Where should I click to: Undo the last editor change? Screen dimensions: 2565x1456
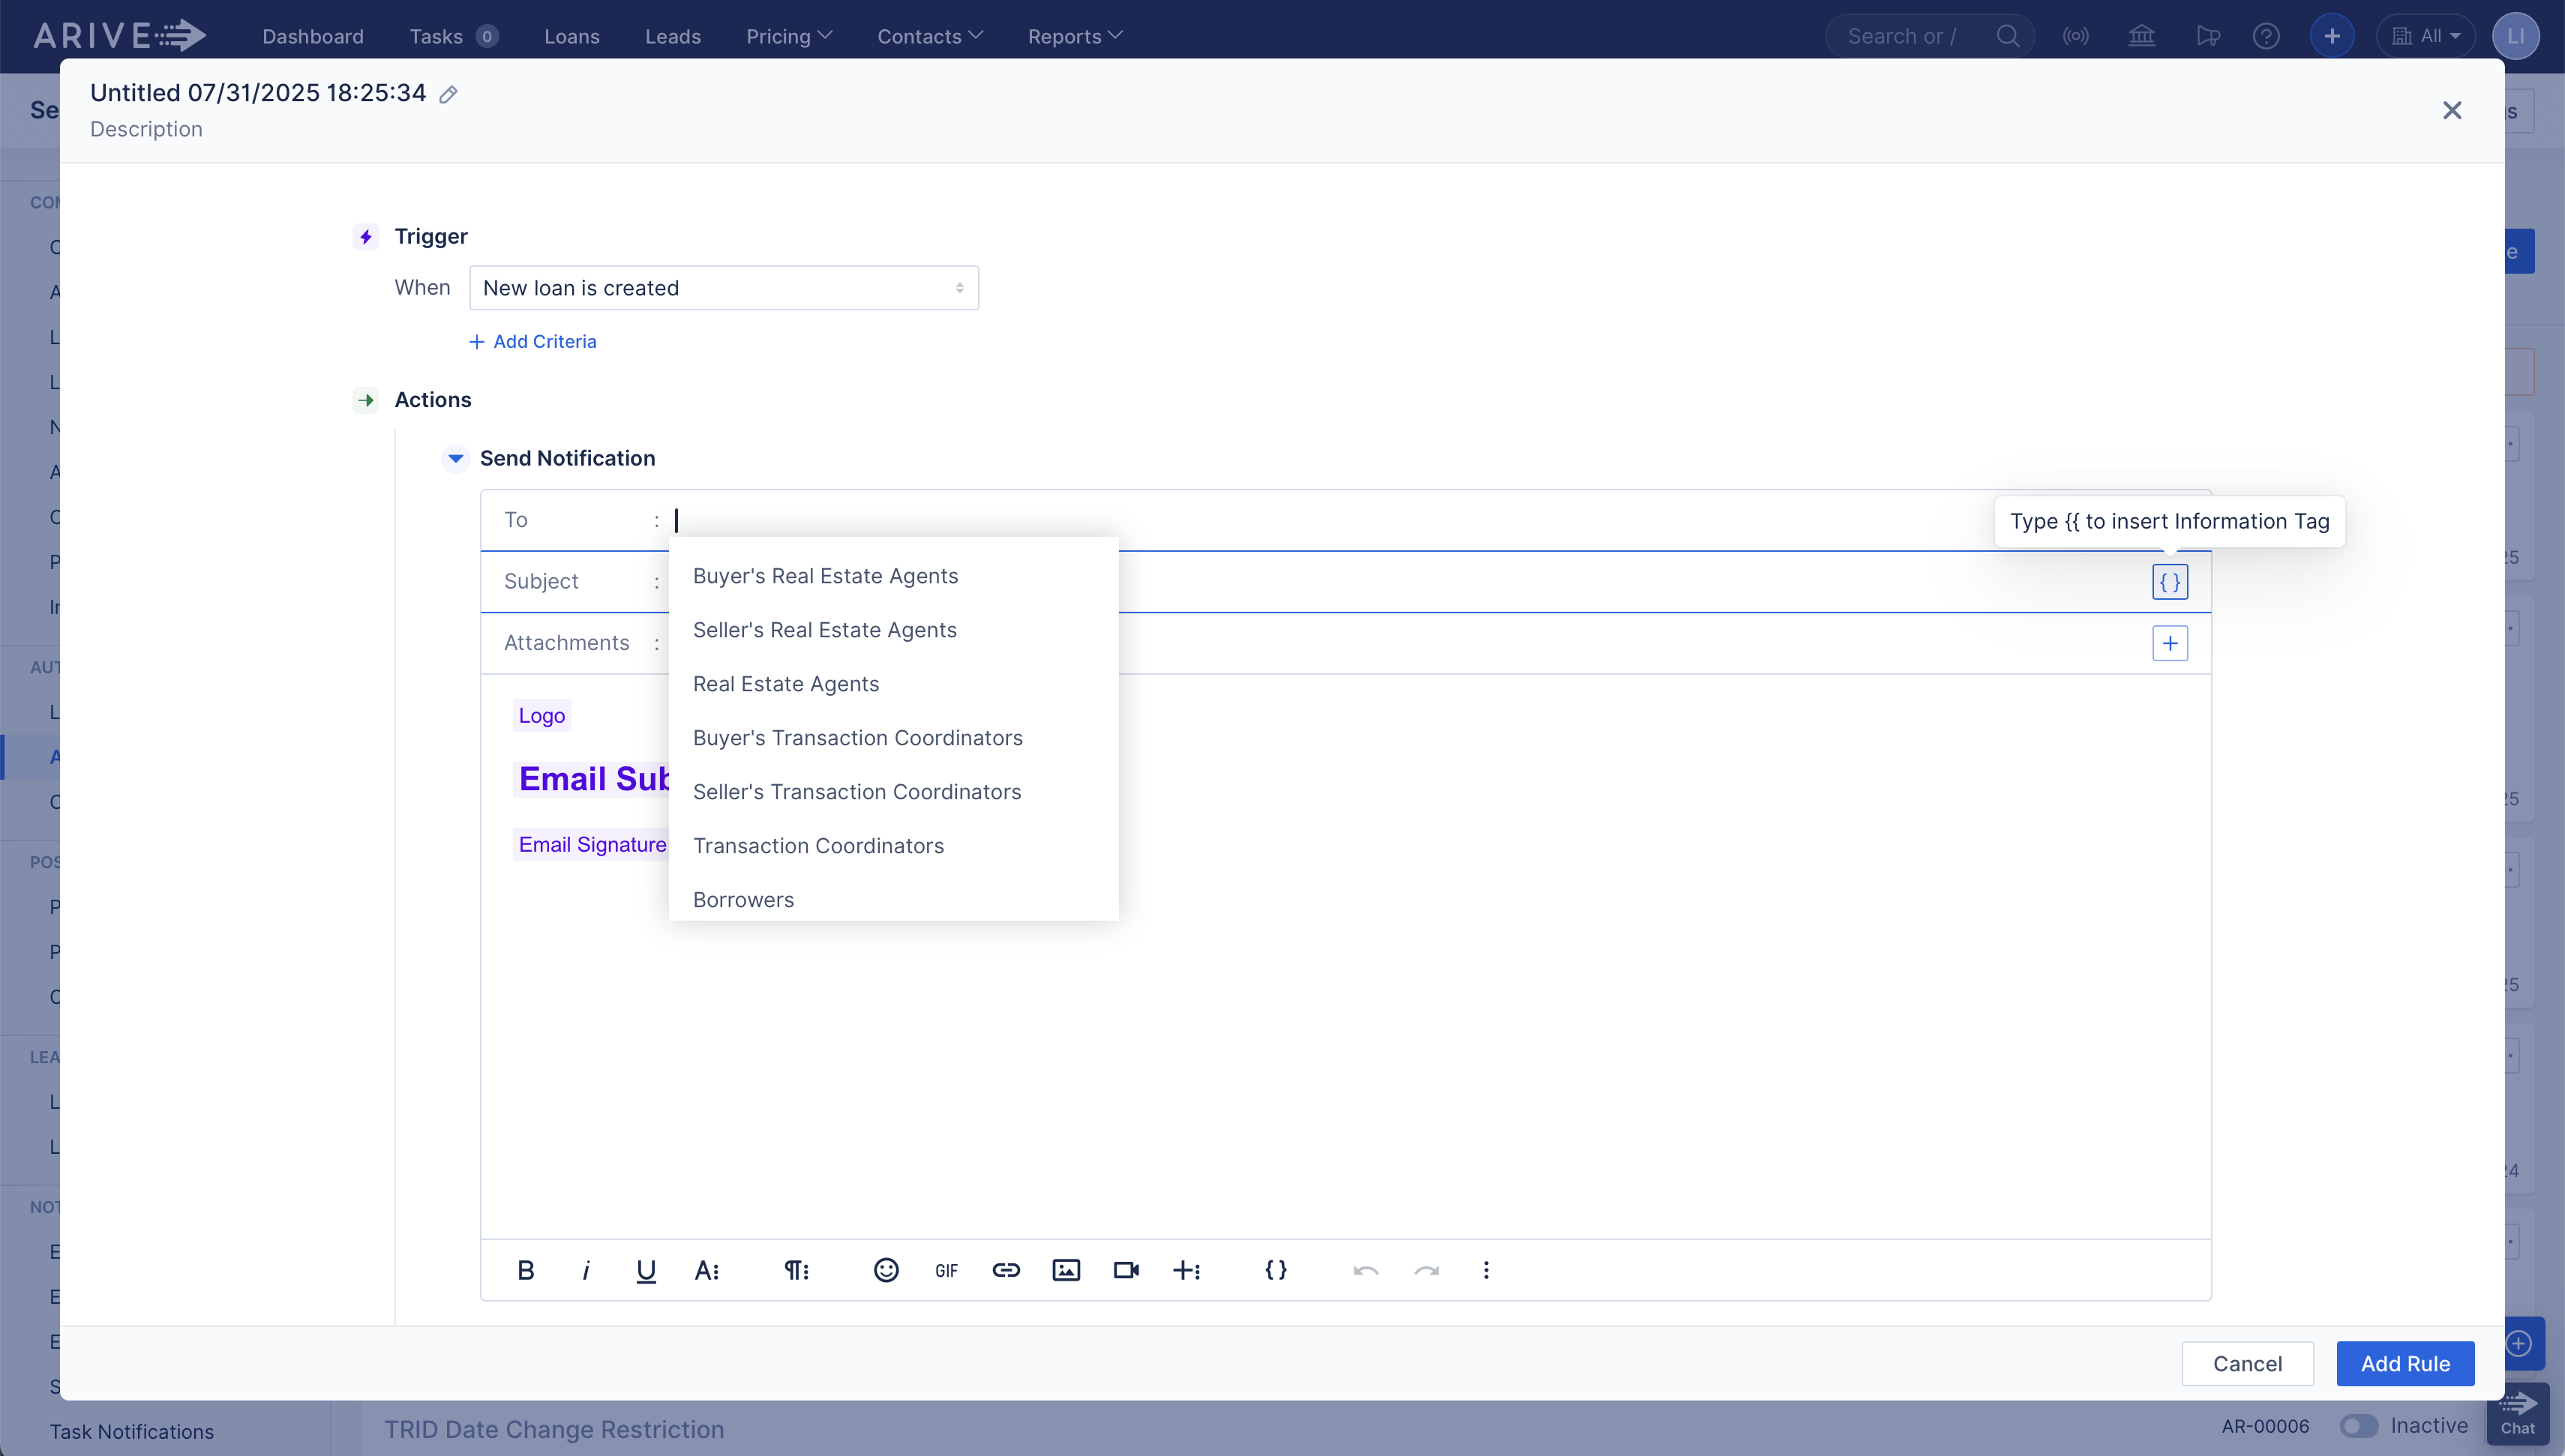[1366, 1270]
